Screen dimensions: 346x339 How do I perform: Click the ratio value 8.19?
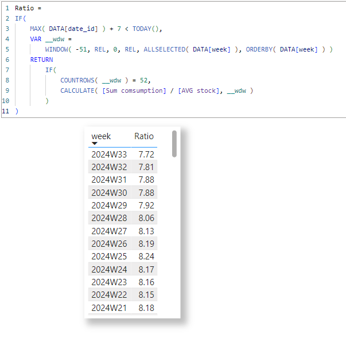146,243
